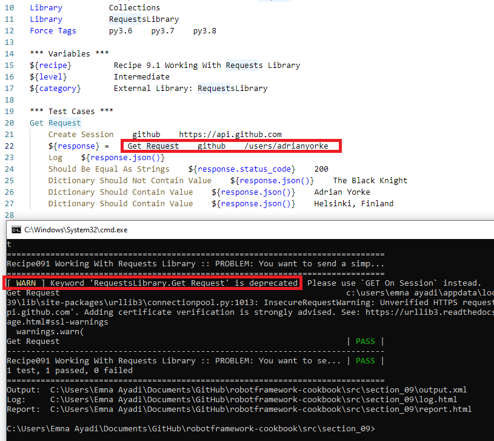This screenshot has width=494, height=441.
Task: Click line number 27 in the gutter
Action: coord(10,204)
